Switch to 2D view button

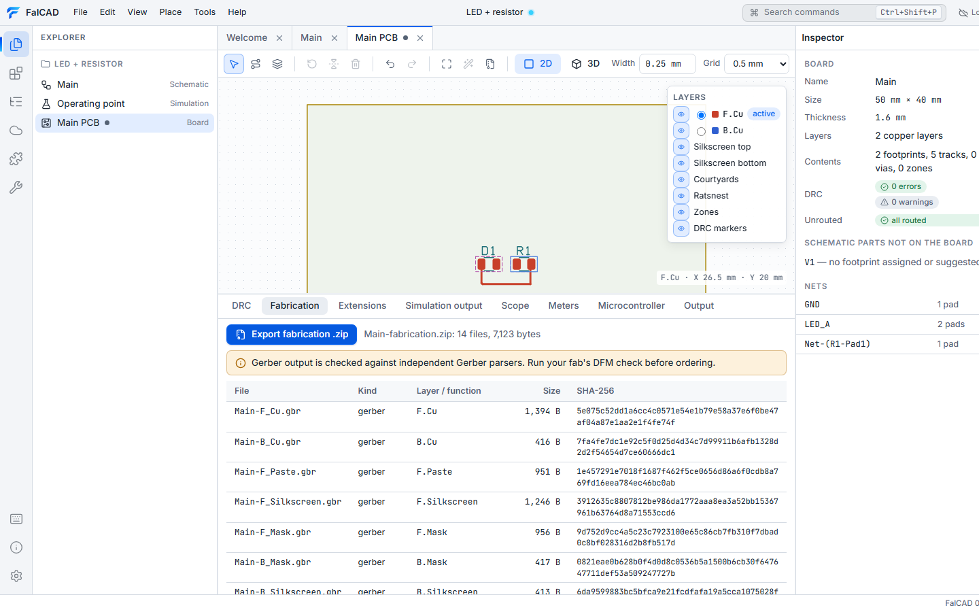(538, 64)
